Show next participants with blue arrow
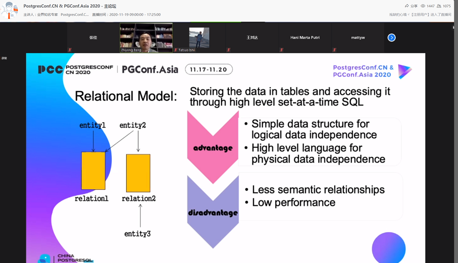The height and width of the screenshot is (263, 458). (392, 38)
